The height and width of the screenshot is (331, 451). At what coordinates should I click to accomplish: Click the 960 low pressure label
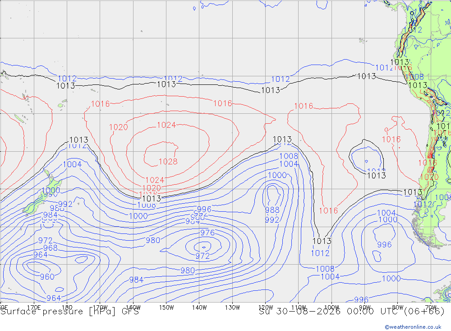[x=47, y=277]
